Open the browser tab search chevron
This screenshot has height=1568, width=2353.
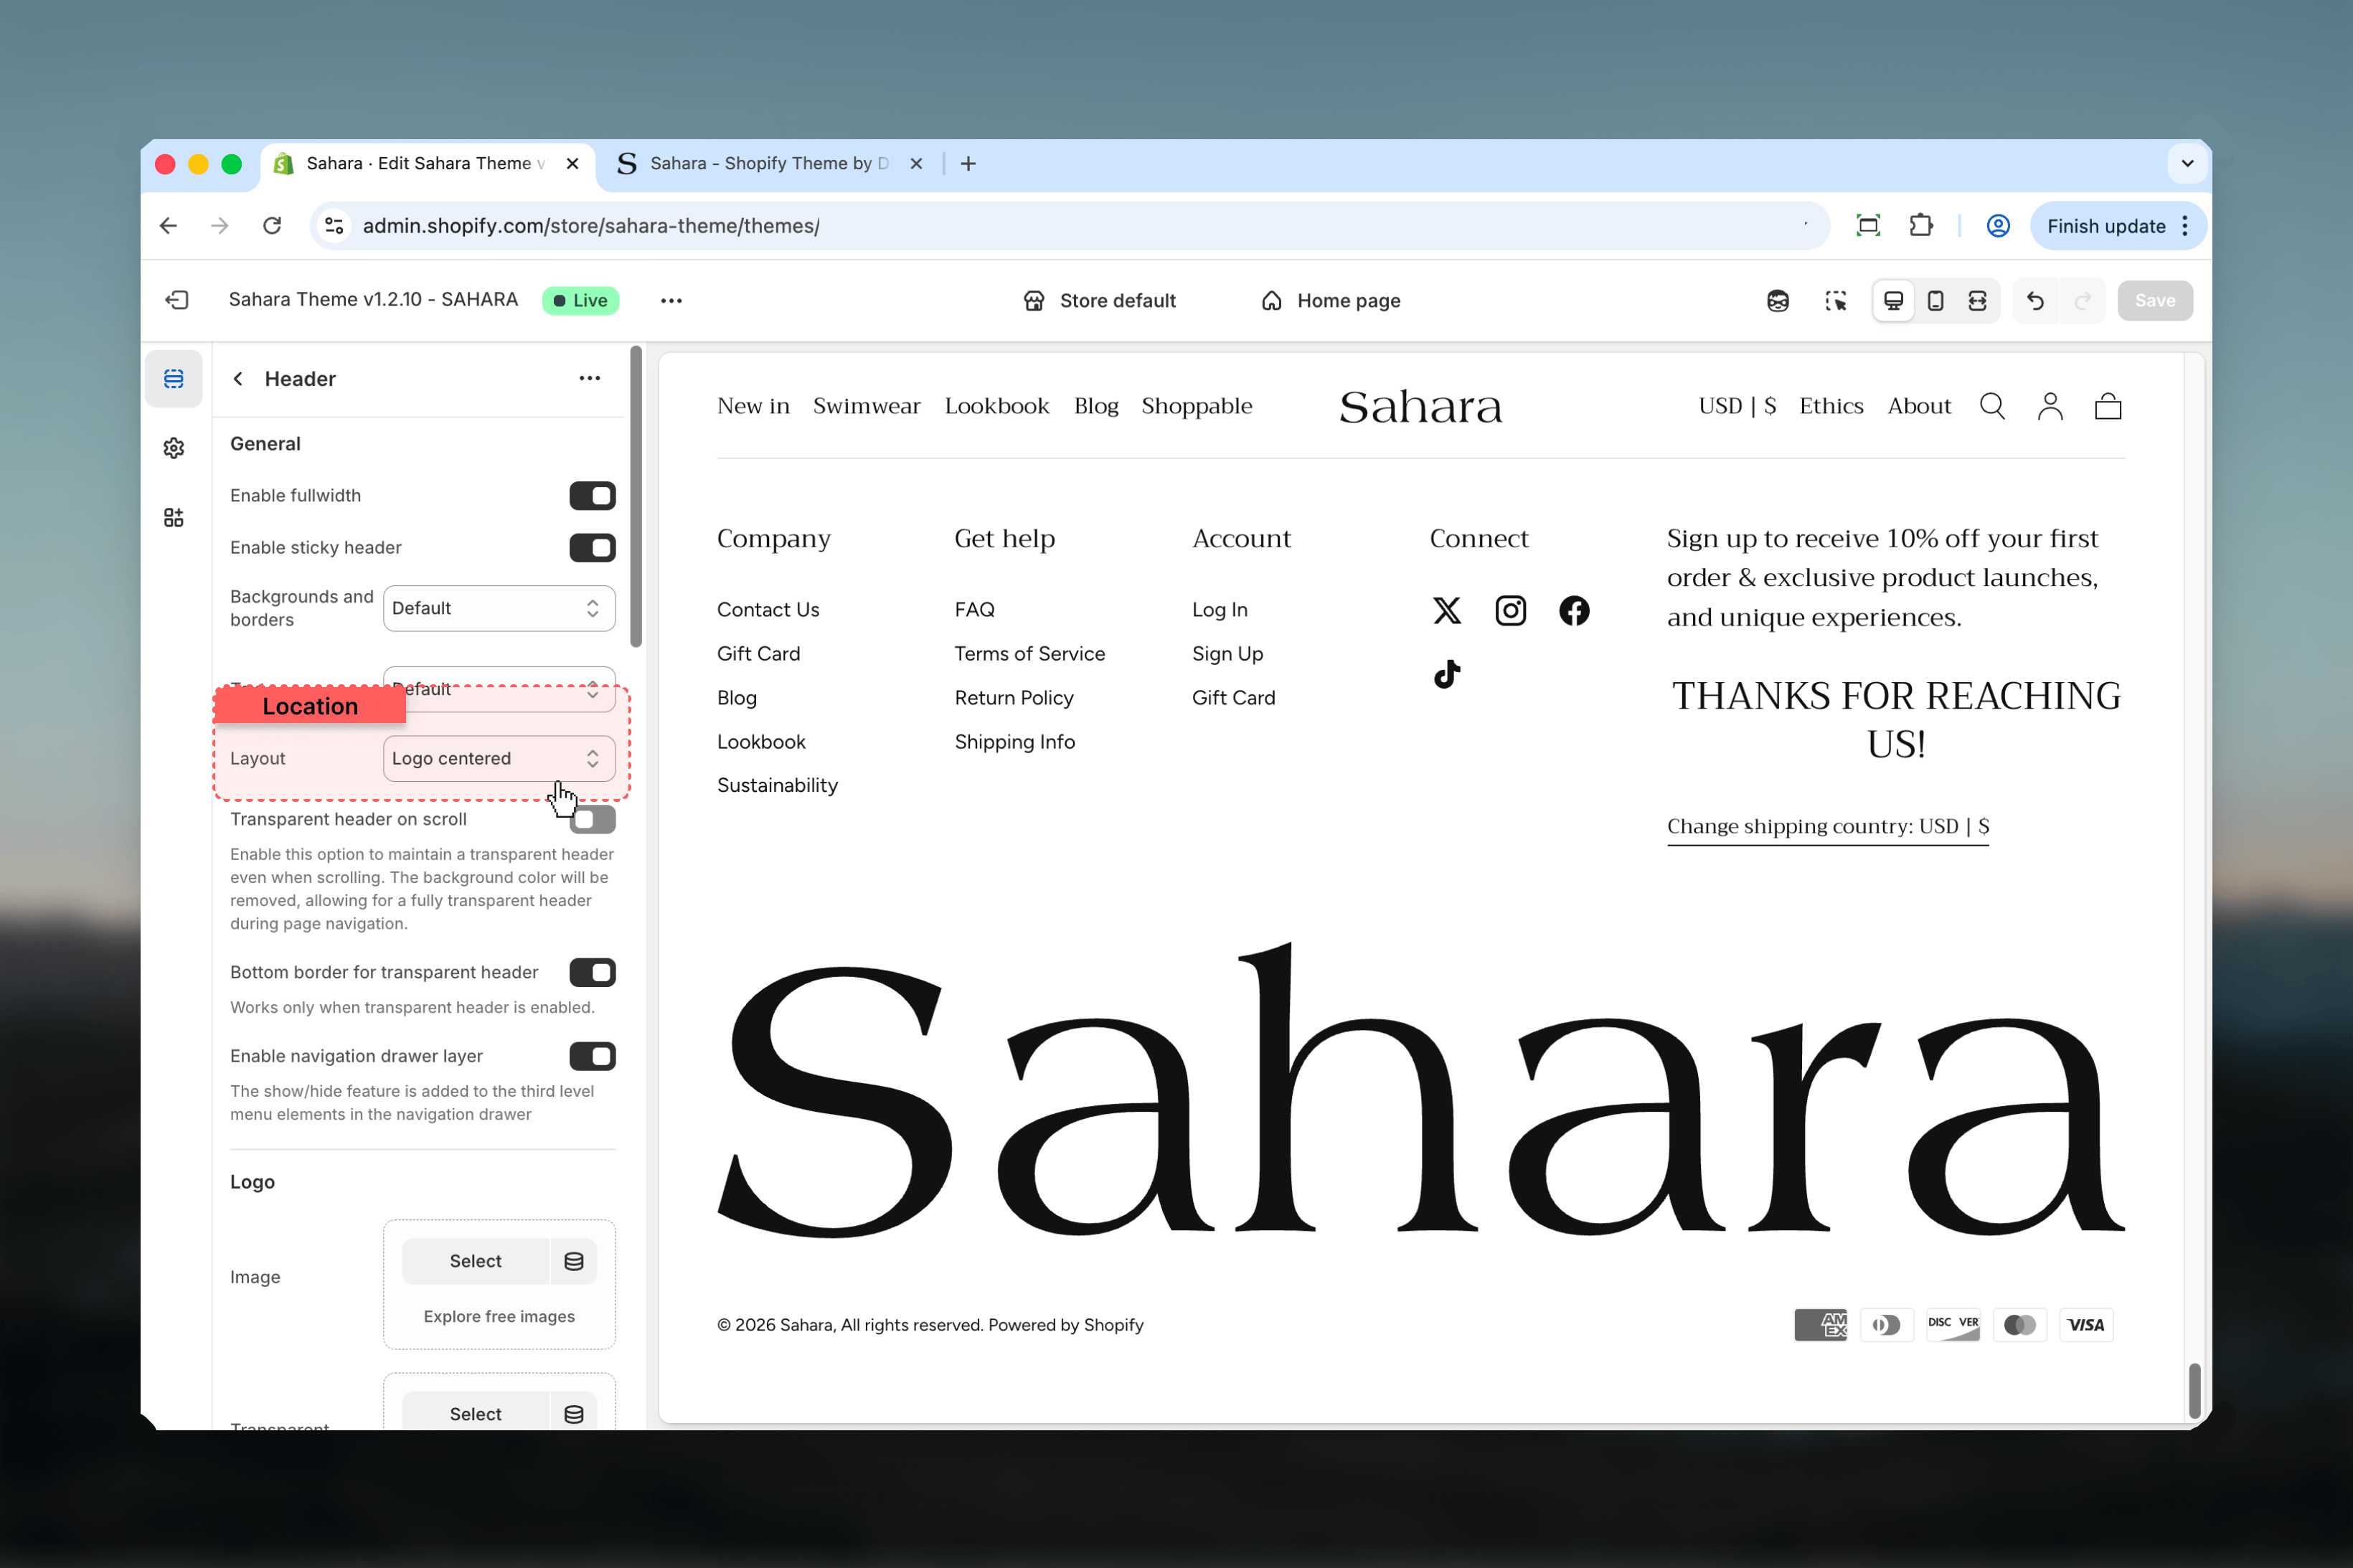pos(2187,163)
